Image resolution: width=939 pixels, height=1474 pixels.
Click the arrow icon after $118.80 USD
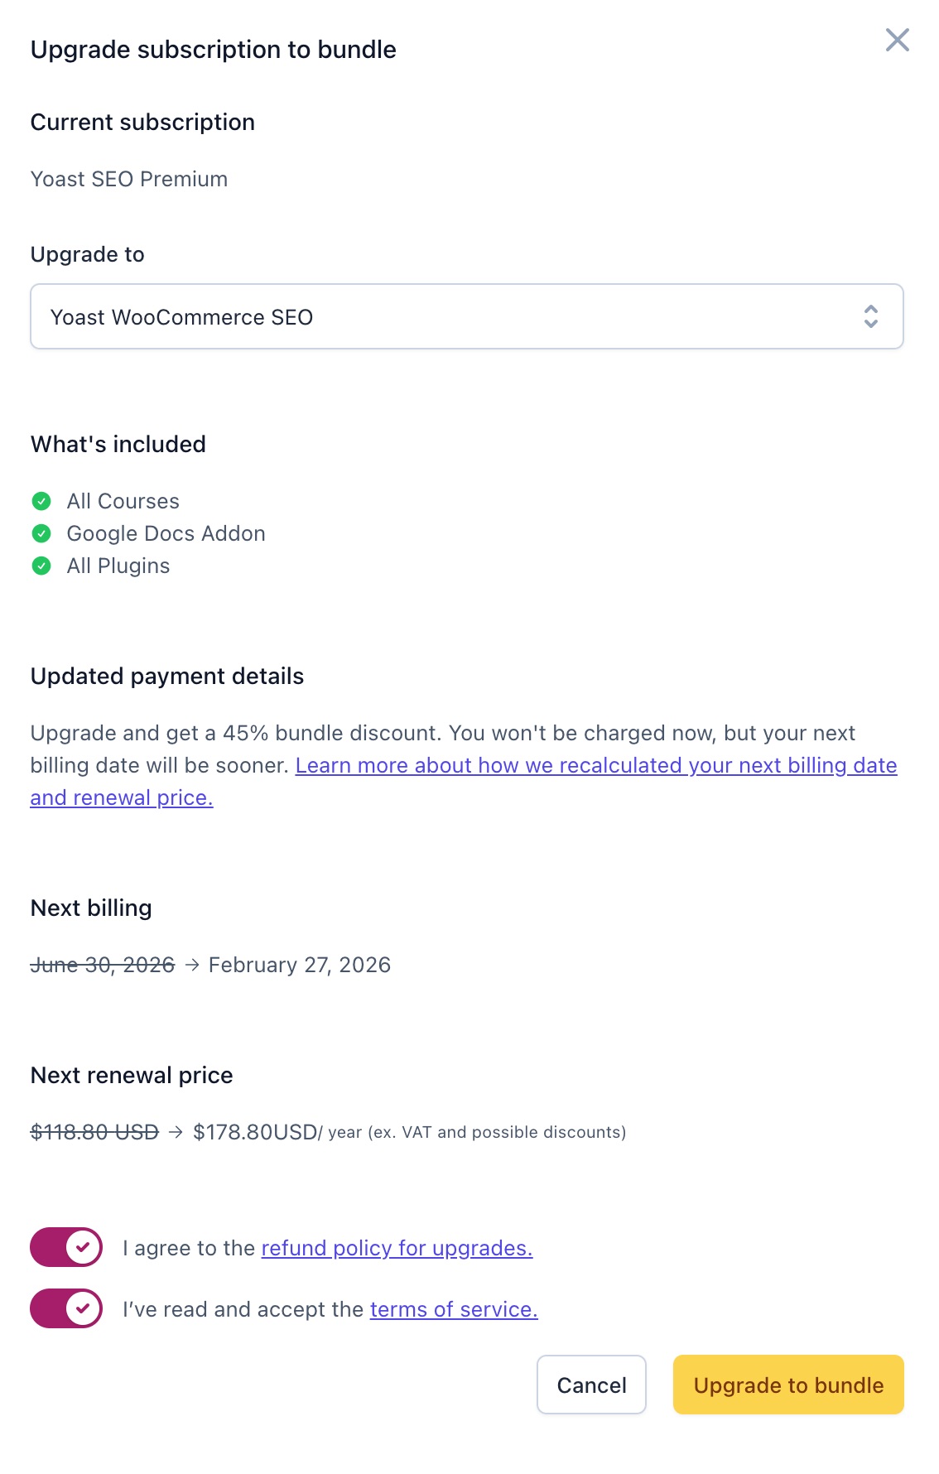(176, 1132)
